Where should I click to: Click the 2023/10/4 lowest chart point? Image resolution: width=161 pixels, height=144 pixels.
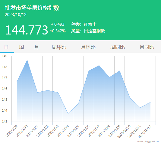68,114
